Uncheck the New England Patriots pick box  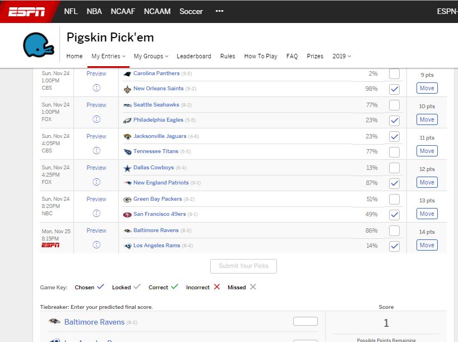coord(394,183)
